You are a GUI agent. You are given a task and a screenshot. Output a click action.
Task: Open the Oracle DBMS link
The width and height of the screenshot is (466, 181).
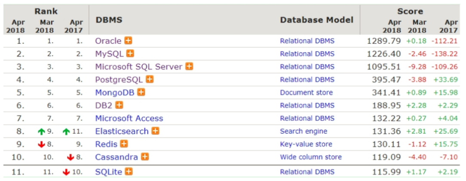[108, 41]
